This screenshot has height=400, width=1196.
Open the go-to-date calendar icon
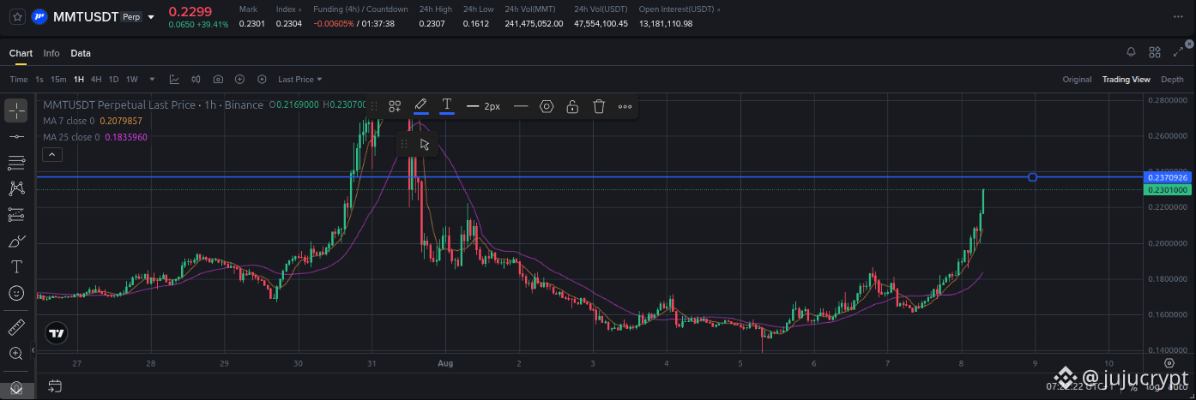(x=55, y=385)
